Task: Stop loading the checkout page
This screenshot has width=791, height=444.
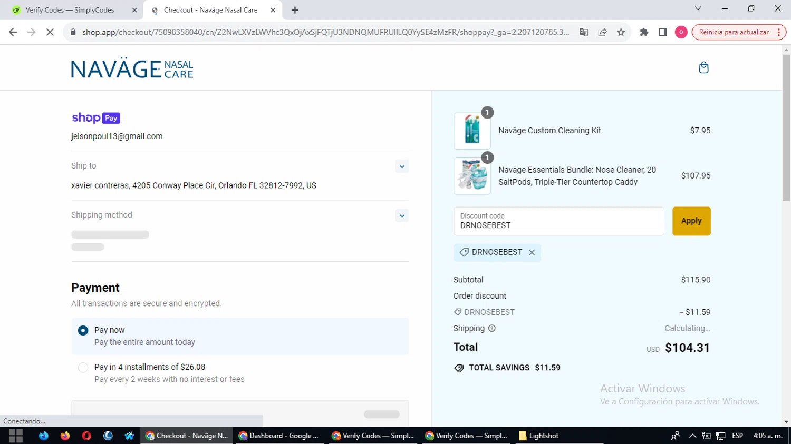Action: coord(50,32)
